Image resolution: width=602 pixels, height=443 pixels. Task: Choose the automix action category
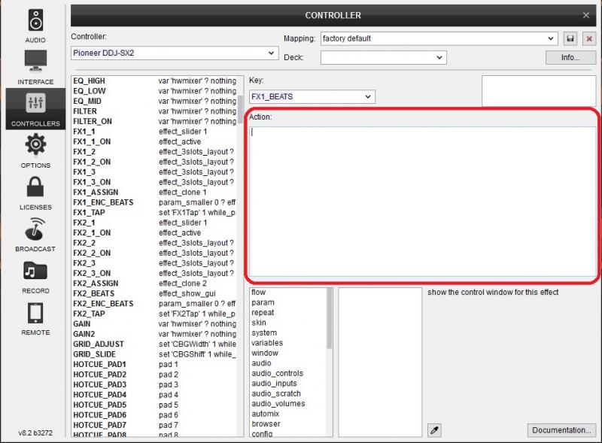(288, 414)
